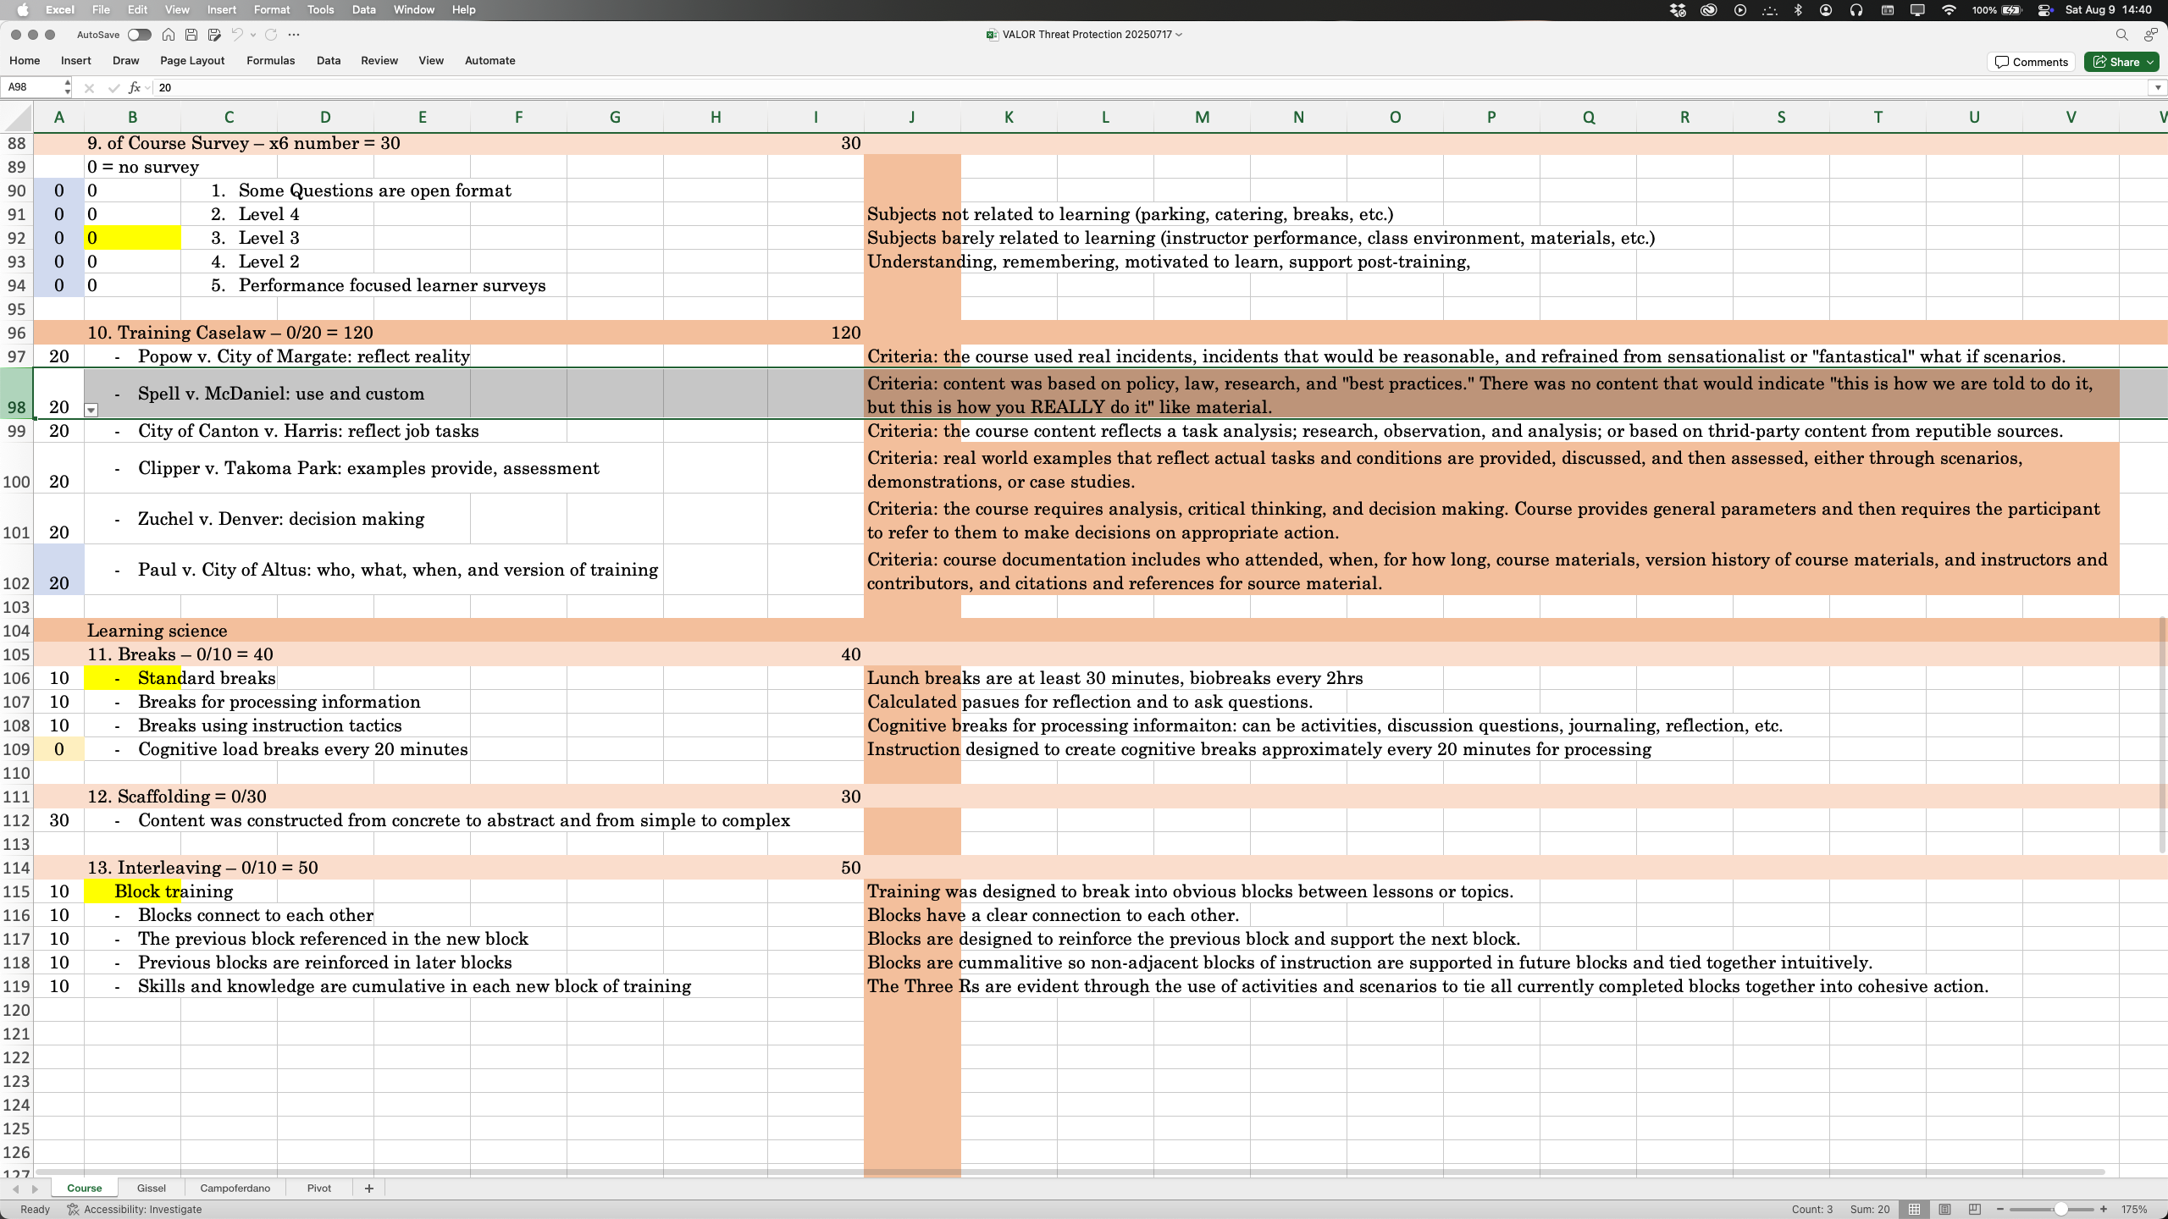
Task: Click the Save icon in quick access toolbar
Action: pos(191,35)
